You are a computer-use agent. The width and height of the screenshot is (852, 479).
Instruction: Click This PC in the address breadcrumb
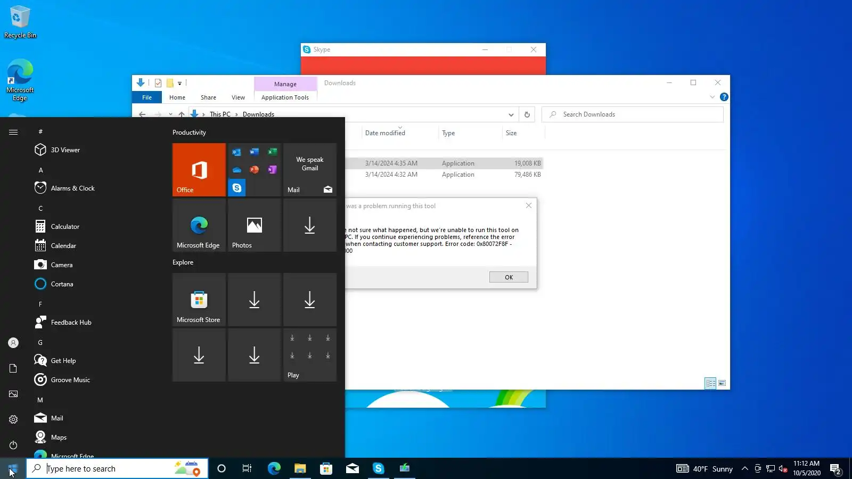tap(220, 114)
